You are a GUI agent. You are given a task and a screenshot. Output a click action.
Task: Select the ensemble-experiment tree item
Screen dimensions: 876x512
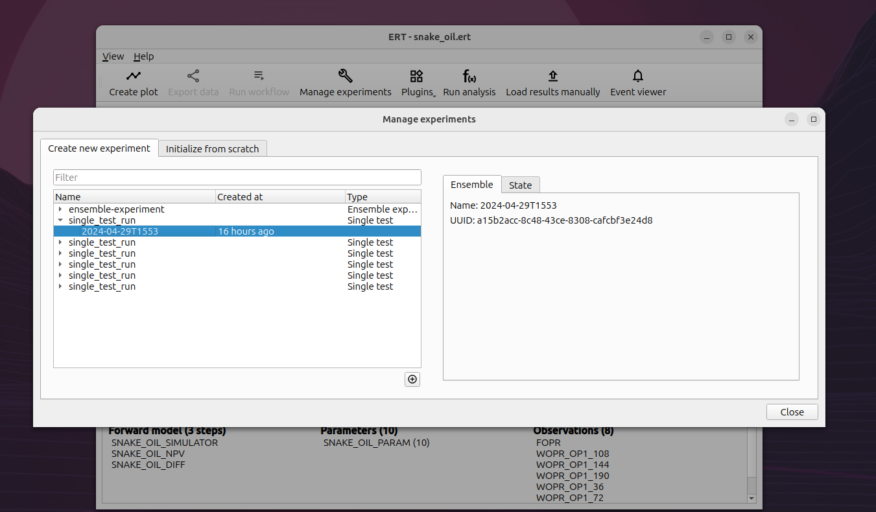pyautogui.click(x=117, y=209)
